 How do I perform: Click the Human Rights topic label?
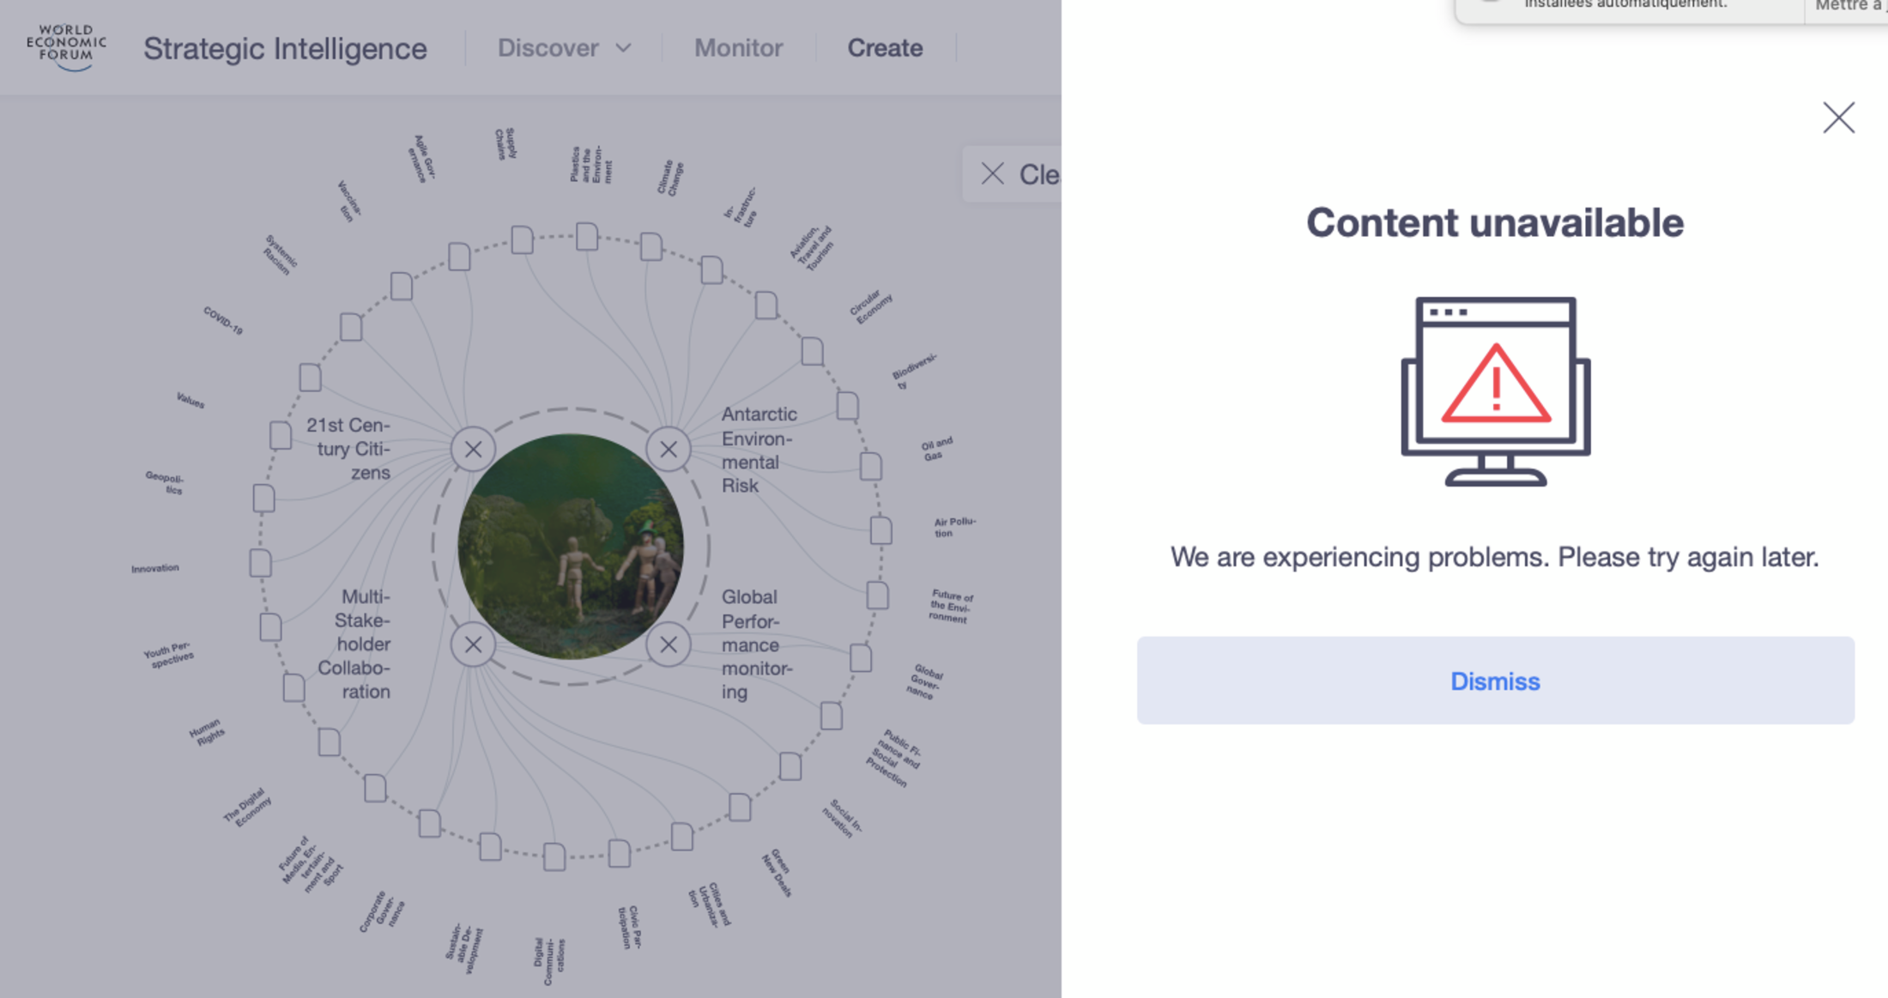207,732
